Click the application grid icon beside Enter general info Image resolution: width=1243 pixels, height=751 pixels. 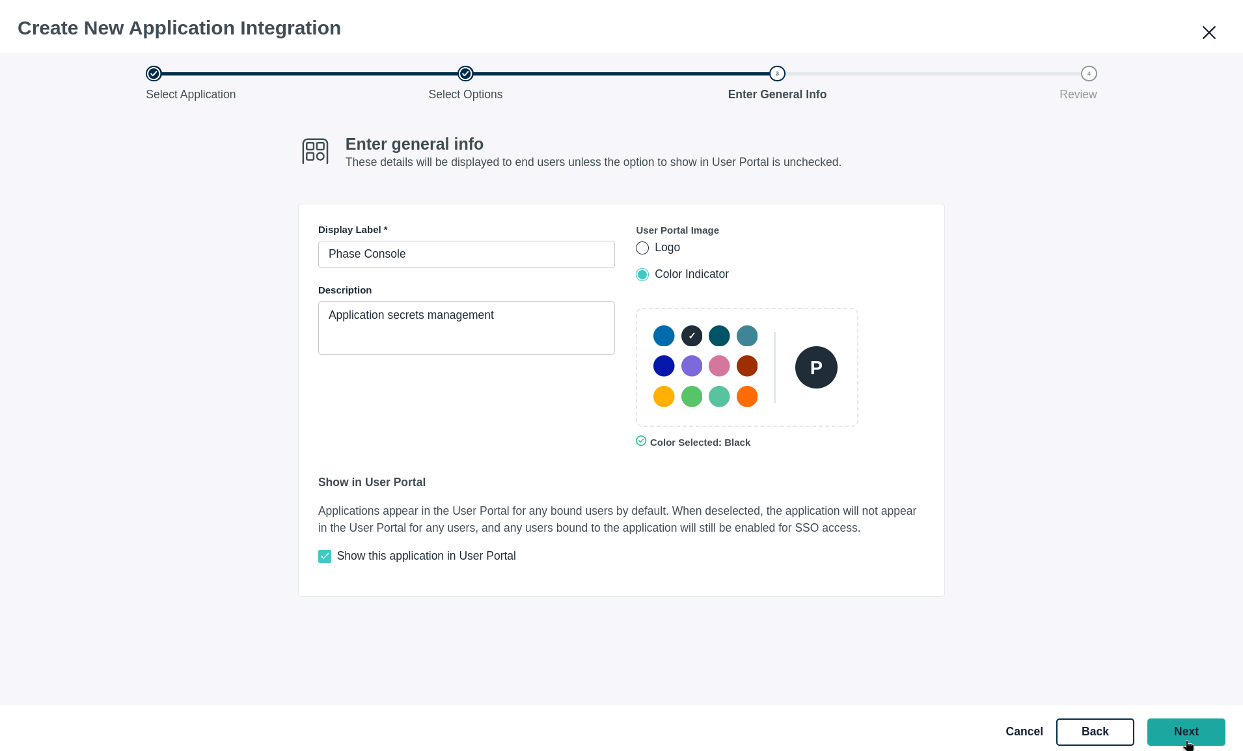pyautogui.click(x=315, y=151)
